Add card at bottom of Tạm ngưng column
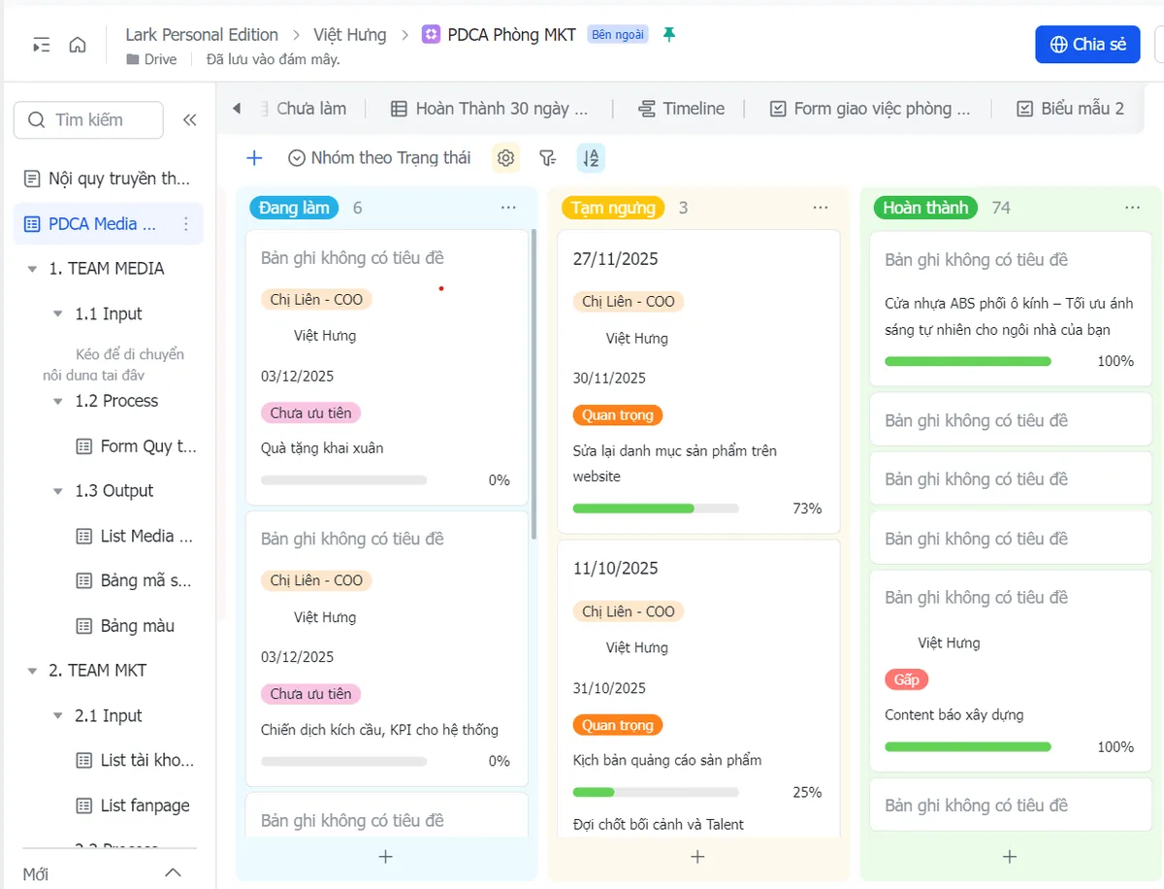Image resolution: width=1164 pixels, height=889 pixels. 697,857
